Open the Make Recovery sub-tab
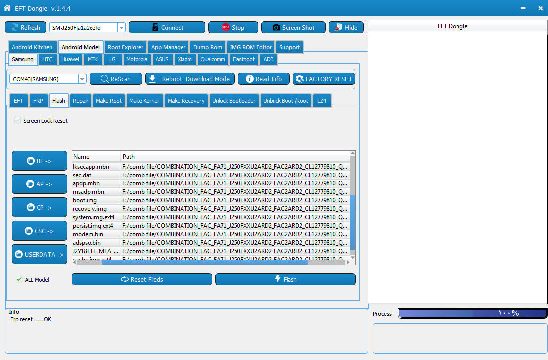The height and width of the screenshot is (360, 548). coord(186,101)
